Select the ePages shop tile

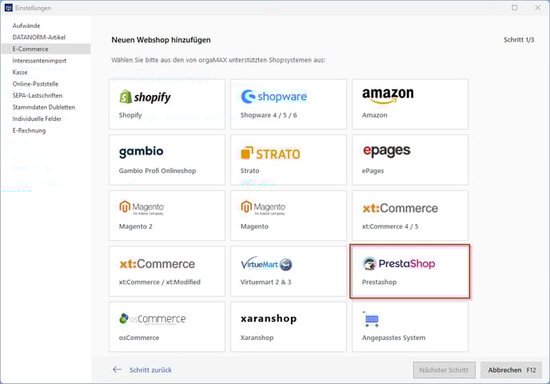click(x=410, y=160)
